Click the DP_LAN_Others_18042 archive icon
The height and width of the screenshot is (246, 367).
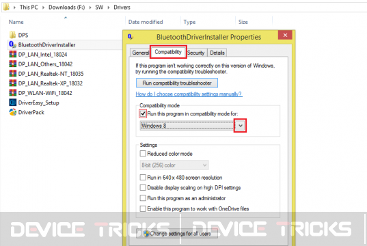pos(12,64)
